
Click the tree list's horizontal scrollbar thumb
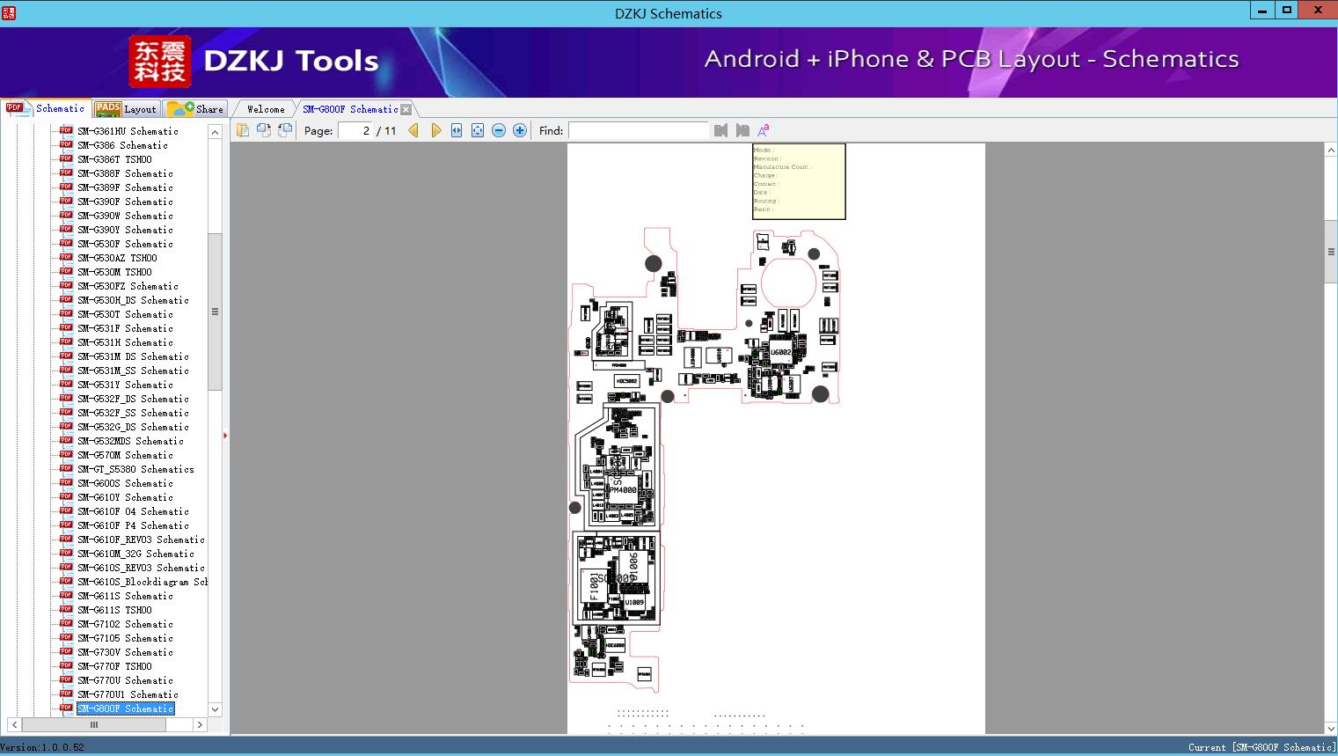click(93, 724)
